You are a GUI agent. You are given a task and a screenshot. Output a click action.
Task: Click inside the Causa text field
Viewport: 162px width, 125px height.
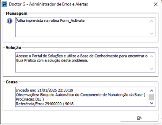[85, 97]
